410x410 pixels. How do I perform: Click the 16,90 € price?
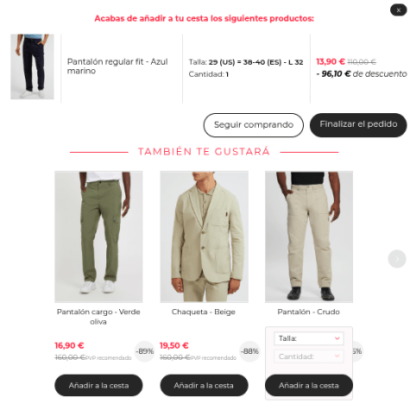pos(69,345)
